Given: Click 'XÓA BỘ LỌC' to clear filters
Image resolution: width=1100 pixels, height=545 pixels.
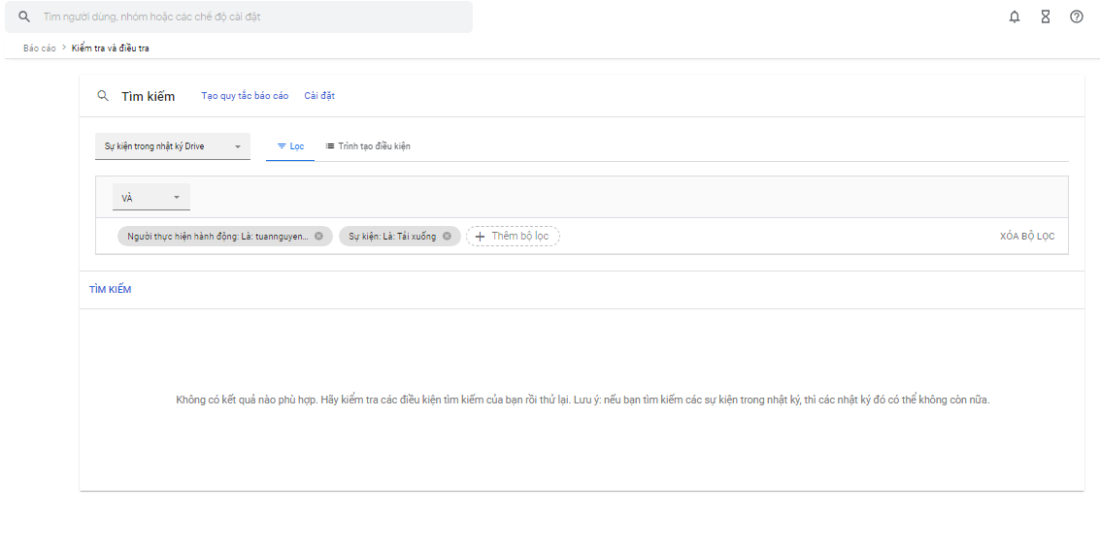Looking at the screenshot, I should coord(1027,237).
